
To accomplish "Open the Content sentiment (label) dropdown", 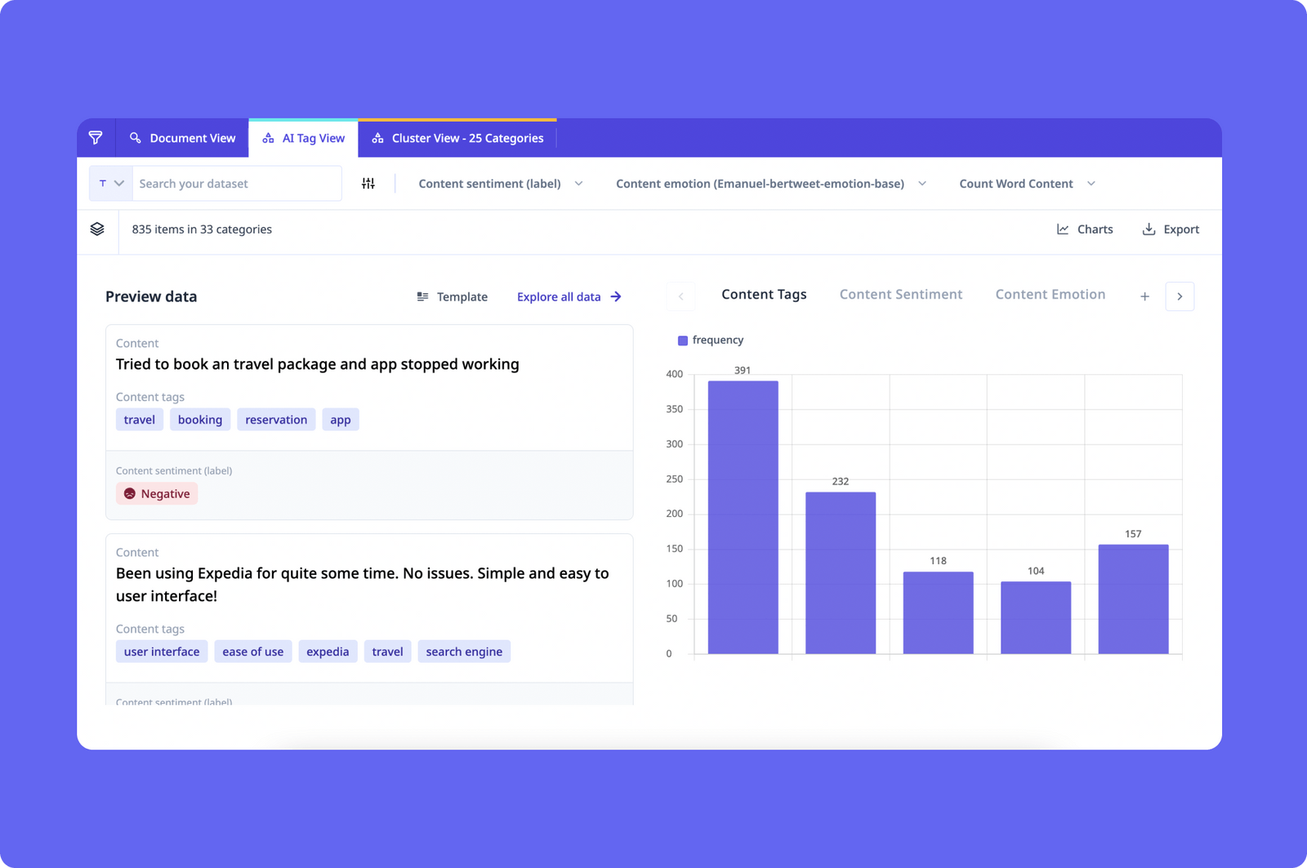I will [x=497, y=183].
